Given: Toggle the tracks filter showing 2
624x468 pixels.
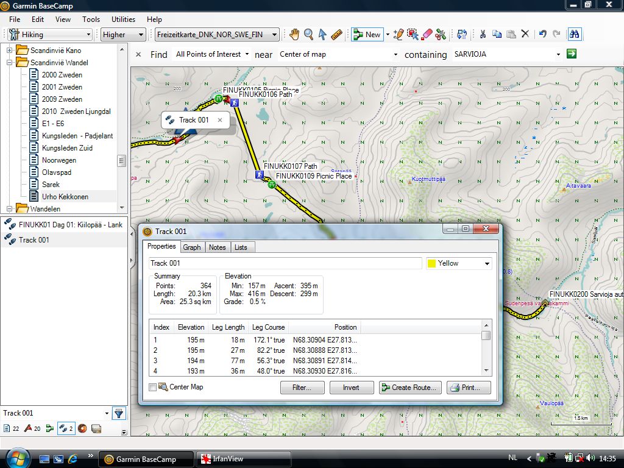Looking at the screenshot, I should 65,428.
